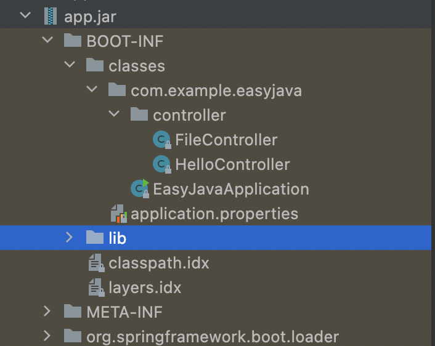The height and width of the screenshot is (346, 435).
Task: Expand the lib folder
Action: (70, 238)
